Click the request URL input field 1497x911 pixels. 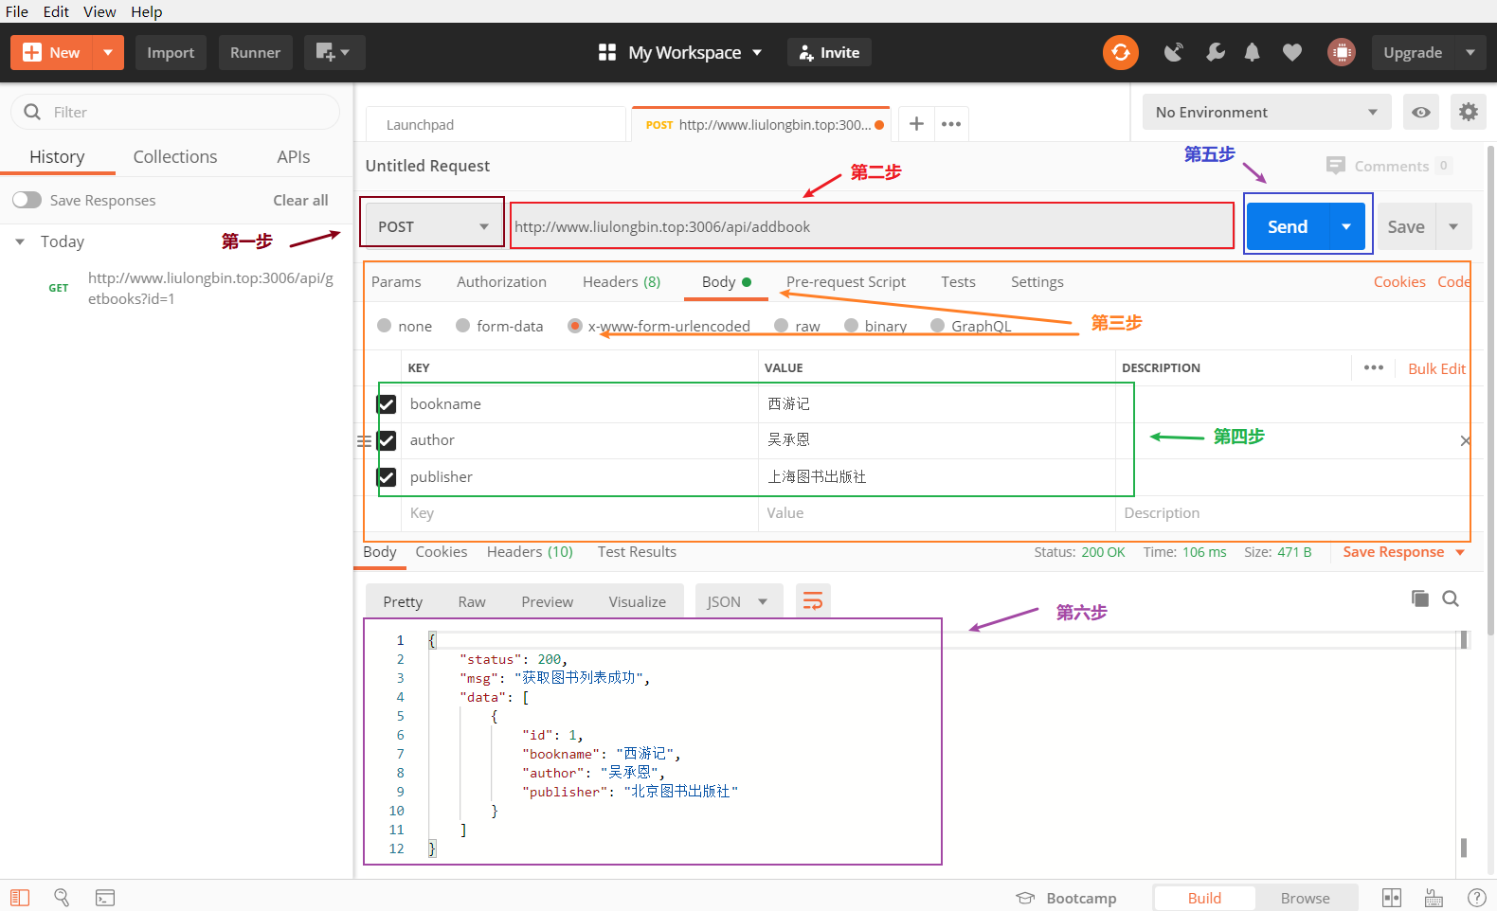[x=870, y=226]
